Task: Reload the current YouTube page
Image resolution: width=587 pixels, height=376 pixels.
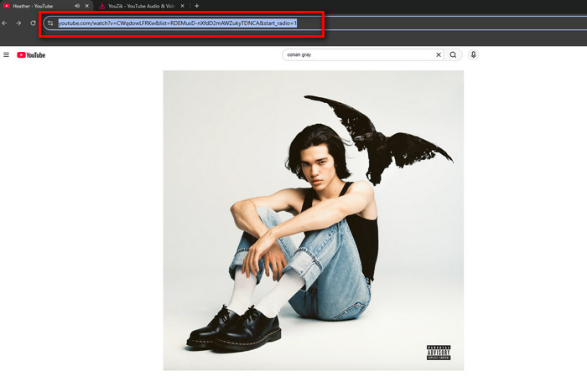Action: (33, 23)
